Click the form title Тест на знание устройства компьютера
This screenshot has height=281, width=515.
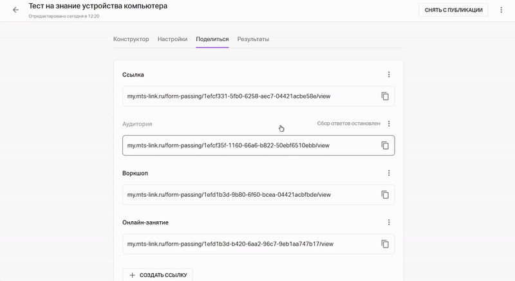coord(98,6)
